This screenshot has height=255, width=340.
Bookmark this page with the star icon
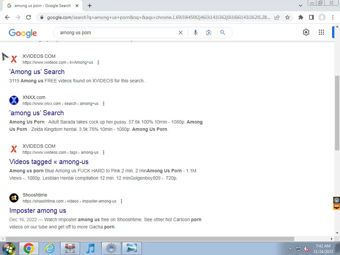point(288,17)
